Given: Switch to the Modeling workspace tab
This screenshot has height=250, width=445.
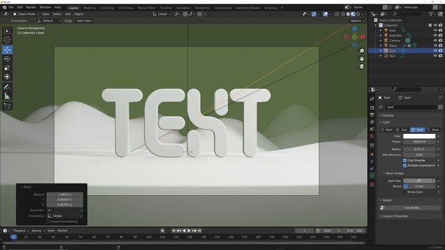Looking at the screenshot, I should coord(90,8).
